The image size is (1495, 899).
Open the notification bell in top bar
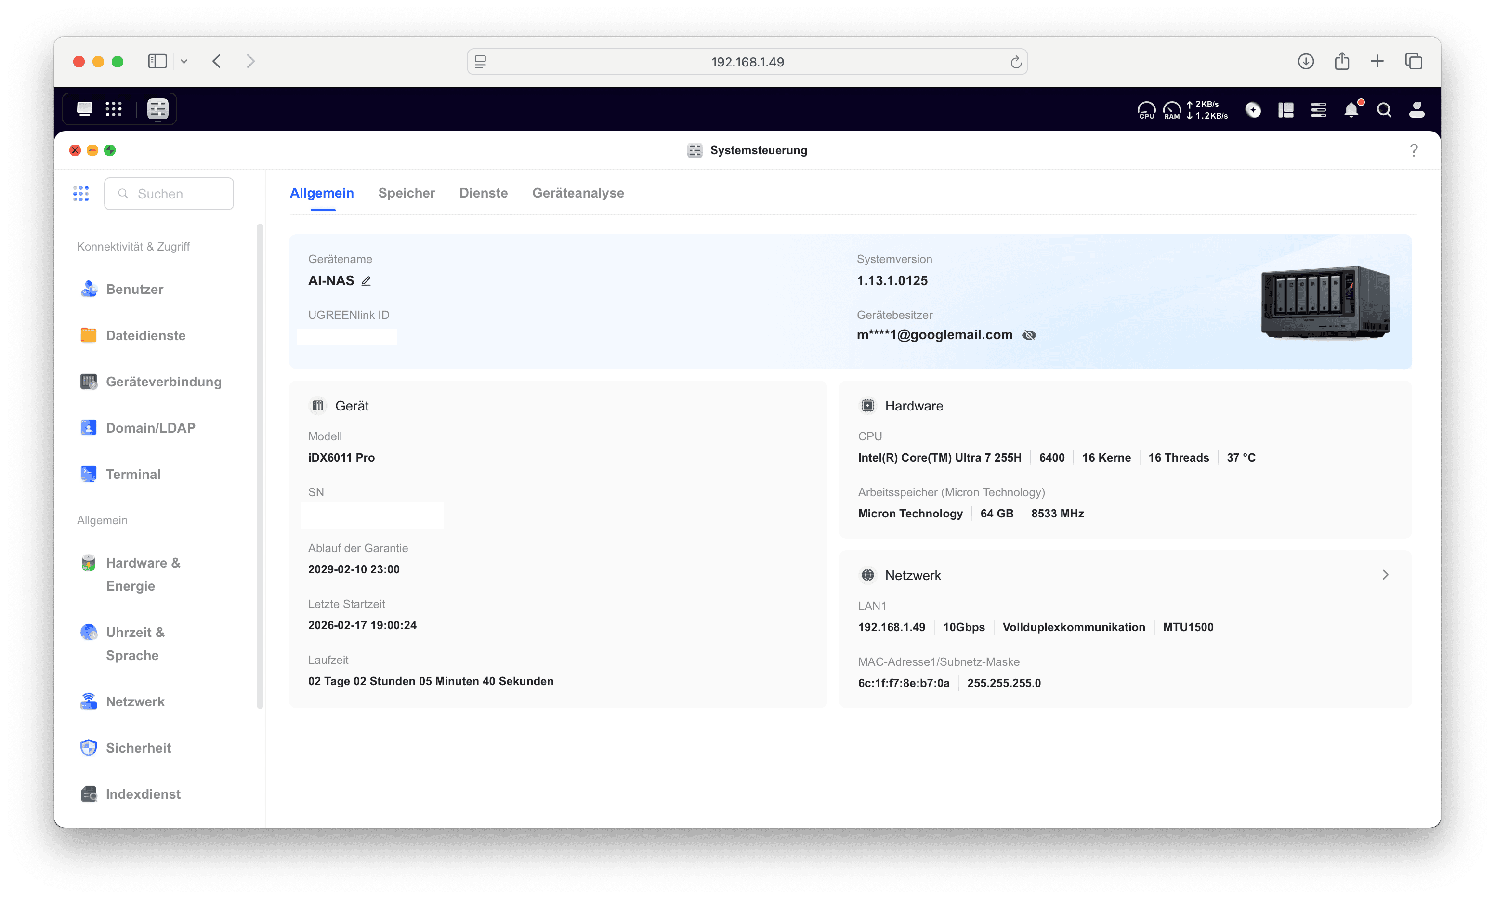coord(1351,110)
